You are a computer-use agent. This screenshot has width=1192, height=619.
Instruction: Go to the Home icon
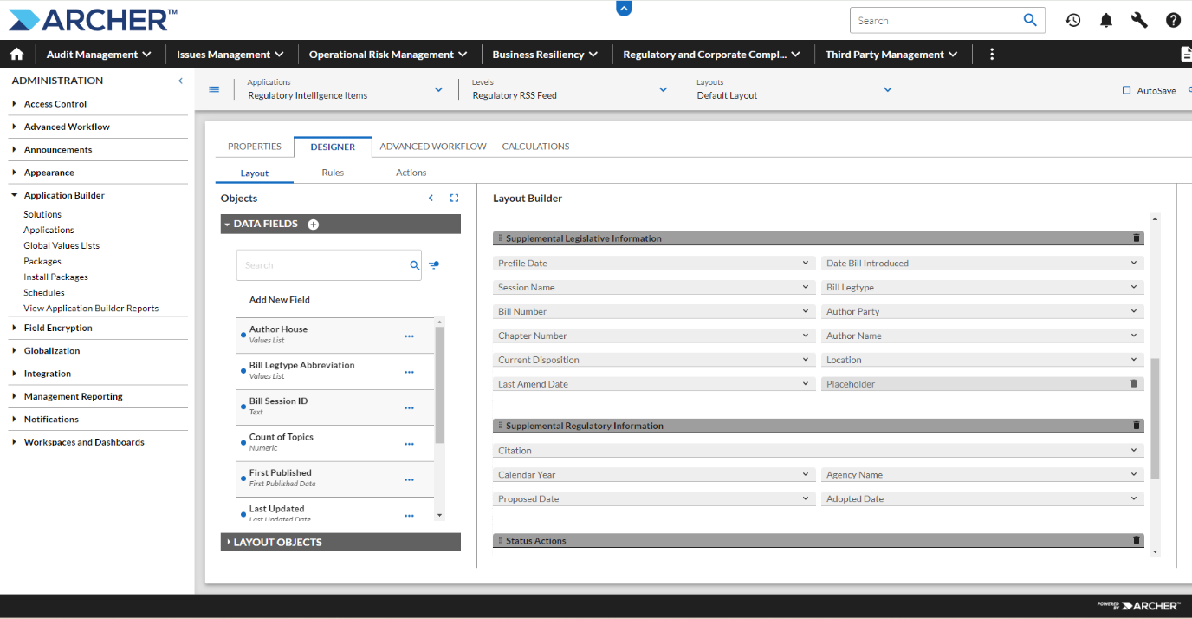click(16, 54)
